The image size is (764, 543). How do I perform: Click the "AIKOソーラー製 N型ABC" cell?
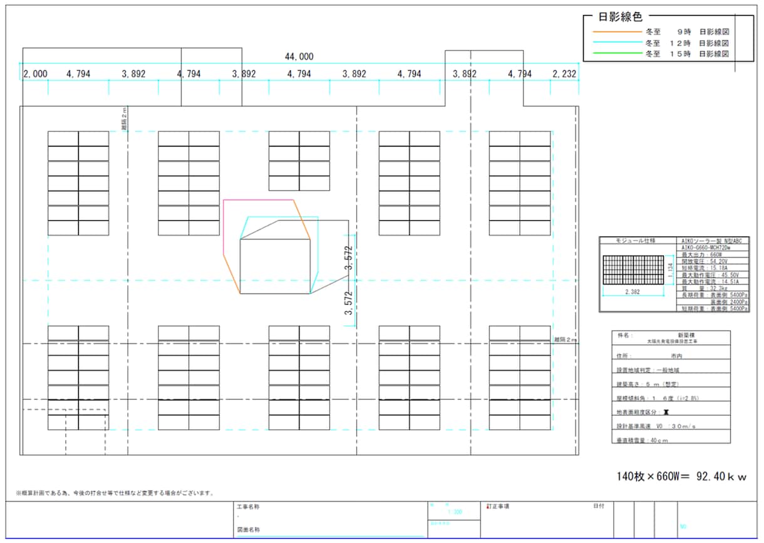pos(714,241)
